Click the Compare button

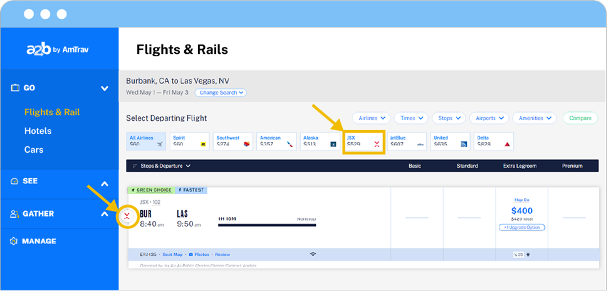pyautogui.click(x=580, y=118)
